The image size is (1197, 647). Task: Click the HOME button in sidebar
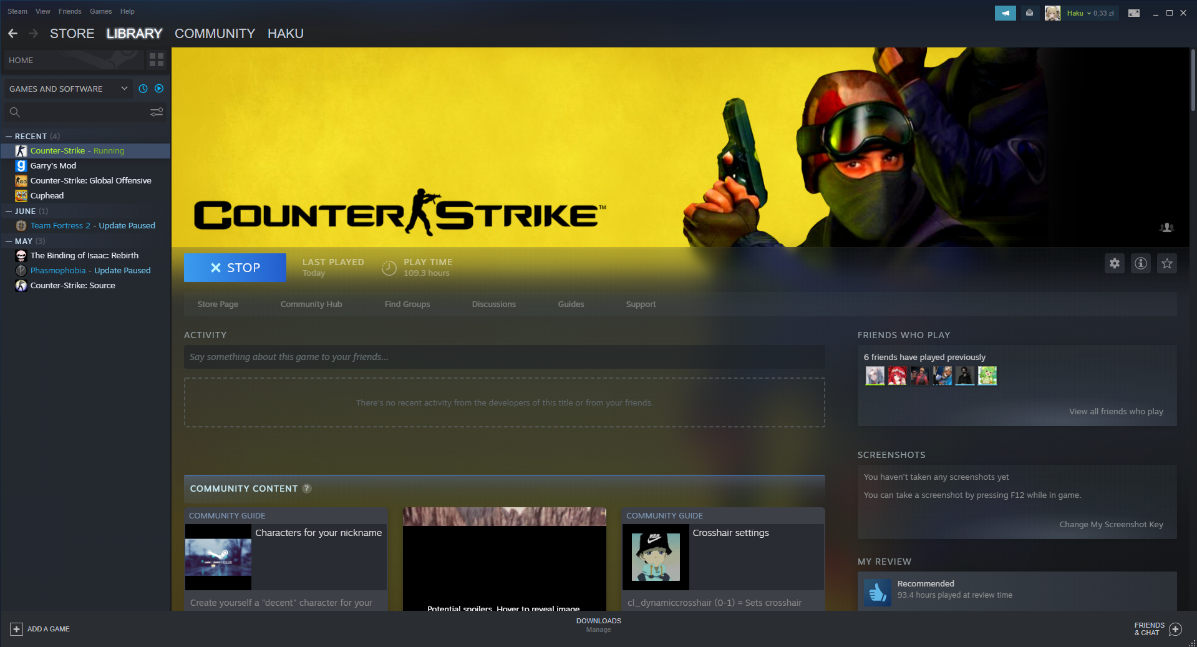(x=74, y=60)
